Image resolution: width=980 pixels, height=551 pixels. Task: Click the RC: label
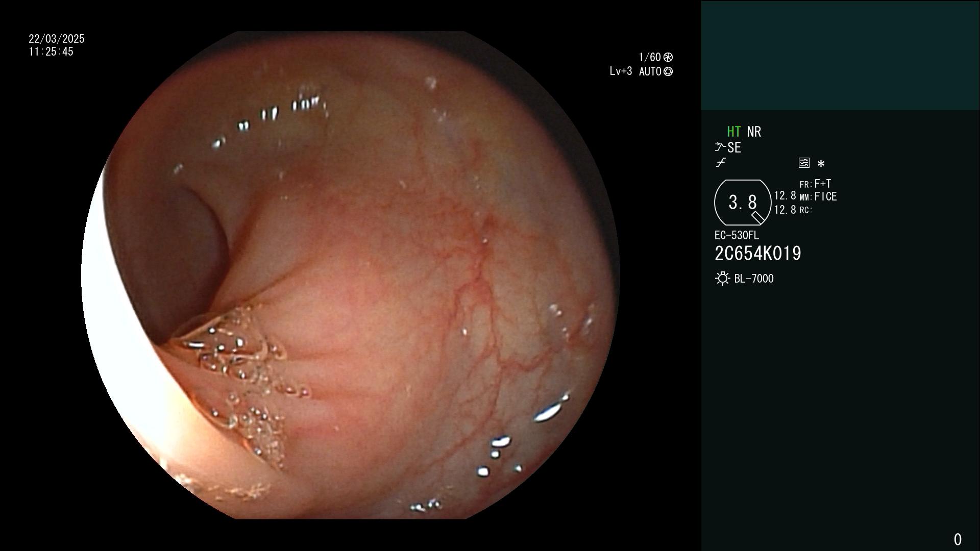coord(806,210)
